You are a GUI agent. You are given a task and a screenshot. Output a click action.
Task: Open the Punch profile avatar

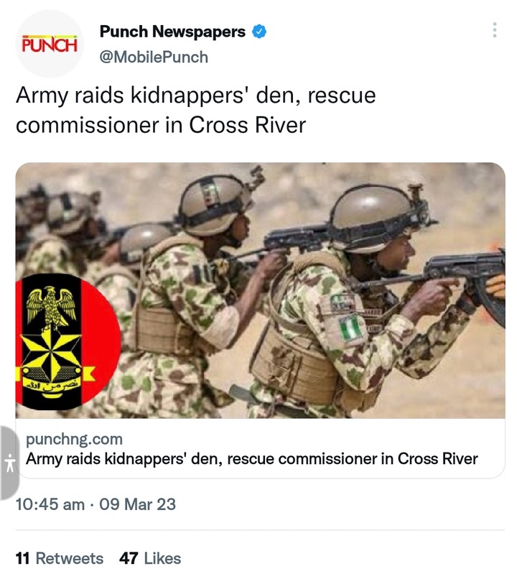50,44
